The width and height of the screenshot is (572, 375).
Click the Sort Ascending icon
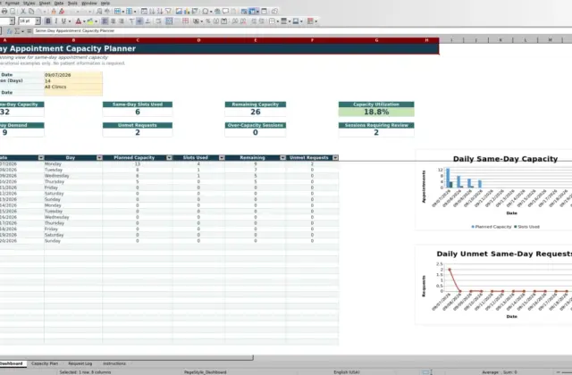tap(152, 12)
